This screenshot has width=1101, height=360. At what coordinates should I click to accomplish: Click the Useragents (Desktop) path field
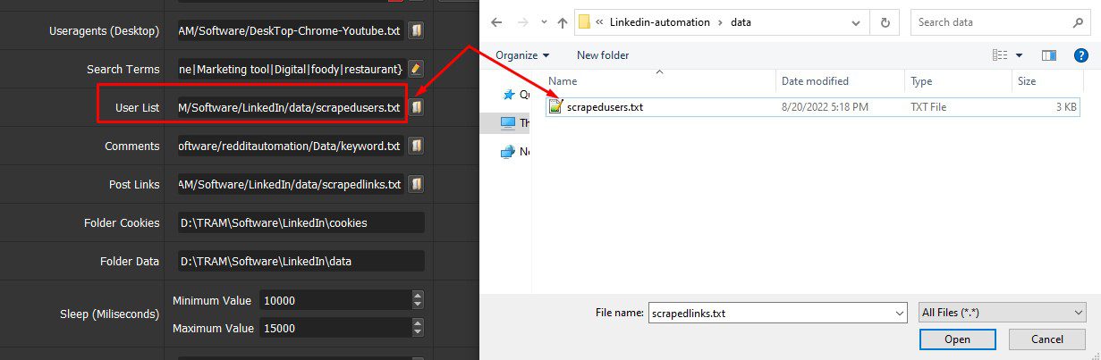click(x=291, y=31)
